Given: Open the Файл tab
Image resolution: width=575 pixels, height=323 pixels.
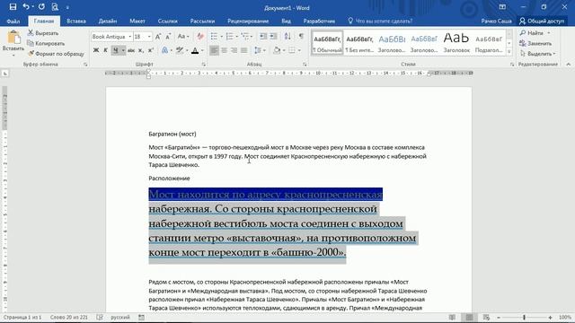Looking at the screenshot, I should pyautogui.click(x=13, y=21).
